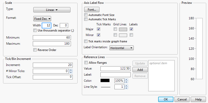
Task: Click the Font... button
Action: (x=92, y=10)
